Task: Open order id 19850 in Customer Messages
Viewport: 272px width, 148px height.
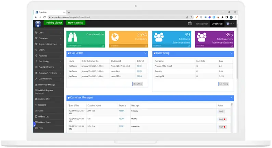Action: (121, 111)
